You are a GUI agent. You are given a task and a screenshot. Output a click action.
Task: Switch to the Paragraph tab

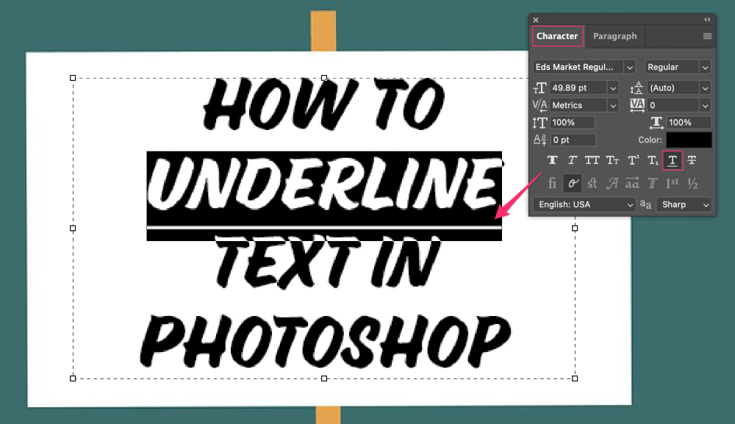[x=614, y=36]
